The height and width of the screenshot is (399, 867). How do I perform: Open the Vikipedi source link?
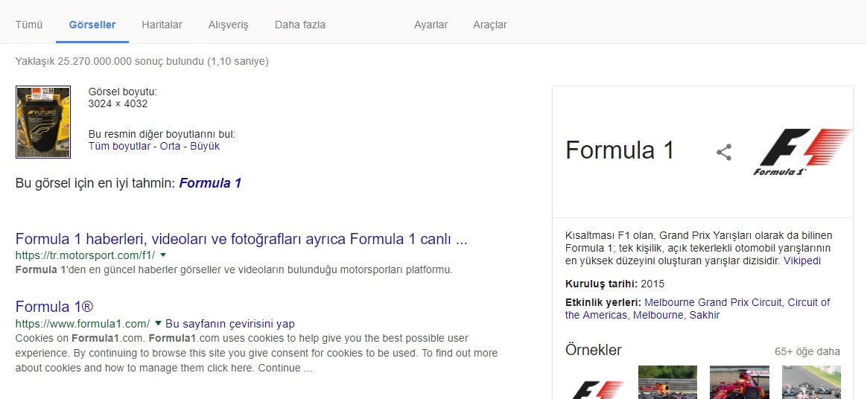[802, 261]
